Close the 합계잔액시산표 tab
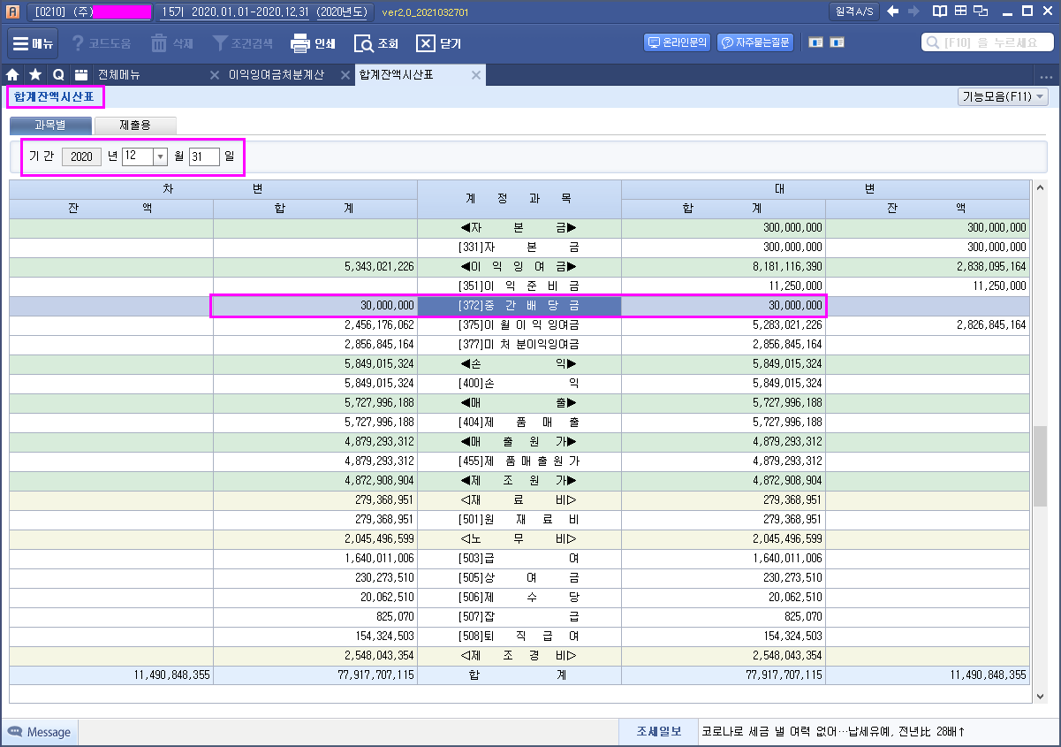This screenshot has height=747, width=1061. click(x=476, y=75)
